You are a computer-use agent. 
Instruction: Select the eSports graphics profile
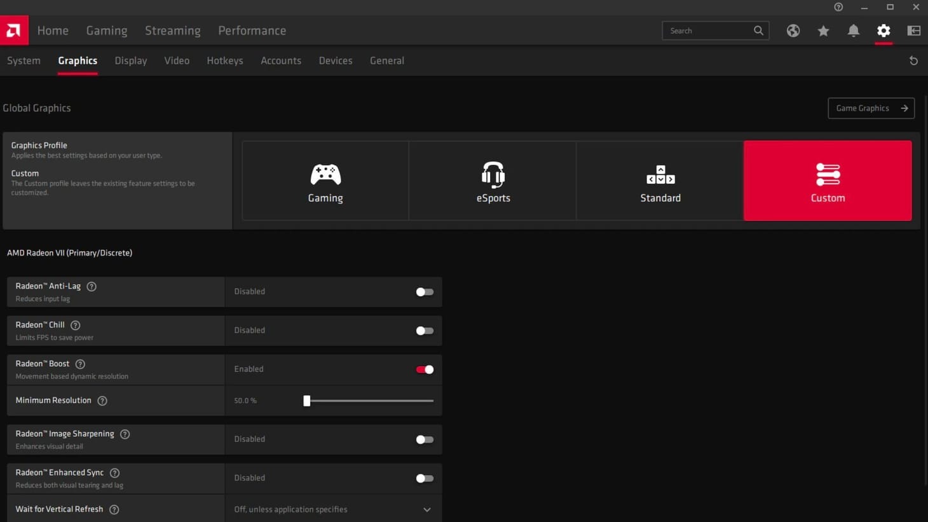point(493,181)
